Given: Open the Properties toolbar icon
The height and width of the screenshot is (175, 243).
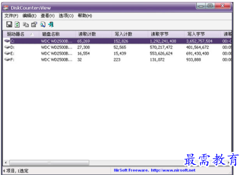Looking at the screenshot, I should coord(34,25).
